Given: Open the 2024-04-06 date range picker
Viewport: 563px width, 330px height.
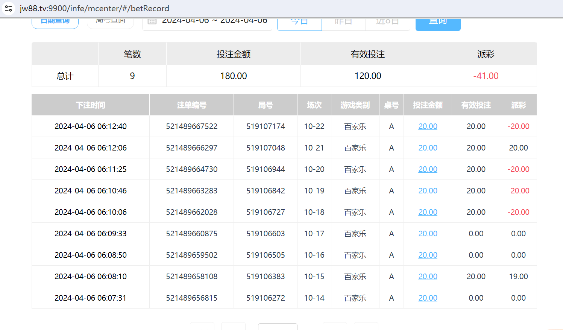Looking at the screenshot, I should 214,22.
